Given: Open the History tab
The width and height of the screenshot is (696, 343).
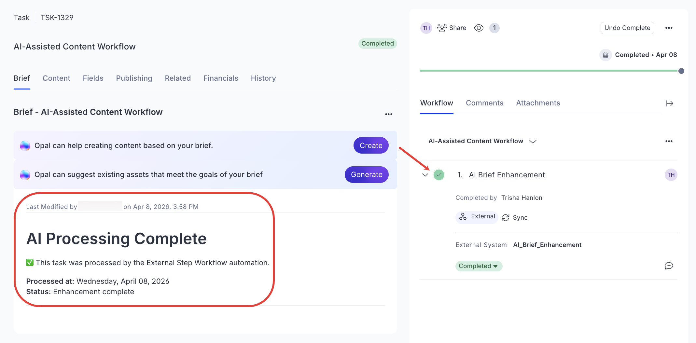Looking at the screenshot, I should tap(263, 78).
